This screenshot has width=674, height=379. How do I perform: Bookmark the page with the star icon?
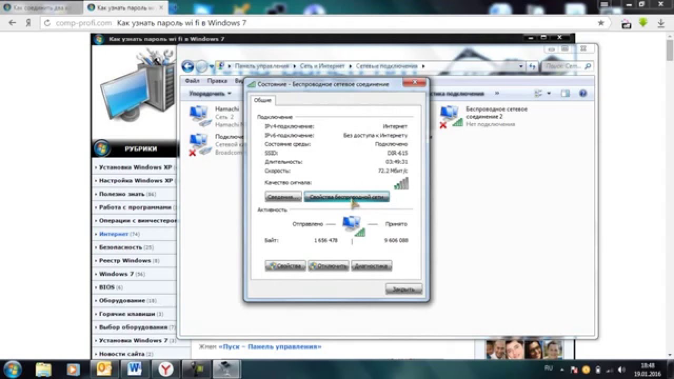601,23
